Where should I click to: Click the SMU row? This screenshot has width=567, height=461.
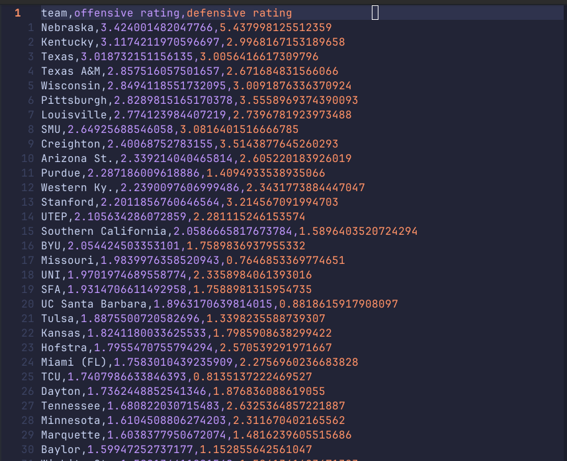click(x=169, y=130)
